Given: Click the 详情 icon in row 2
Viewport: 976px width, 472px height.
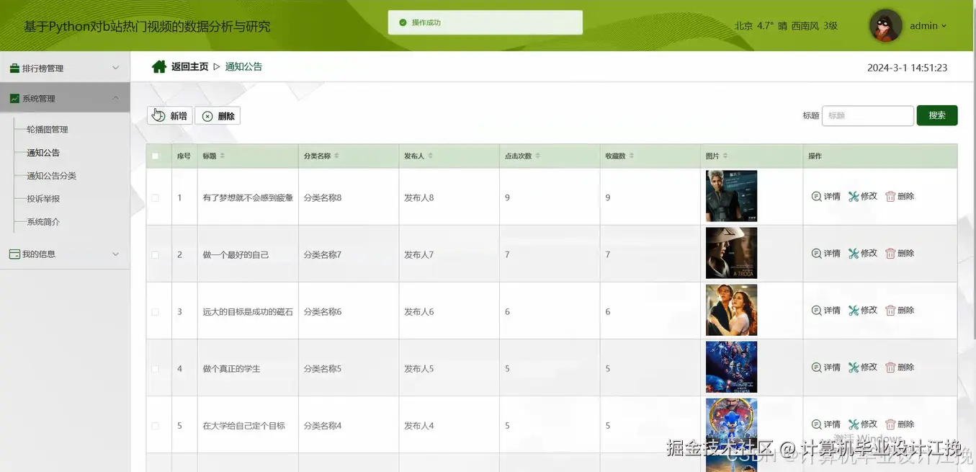Looking at the screenshot, I should [816, 254].
